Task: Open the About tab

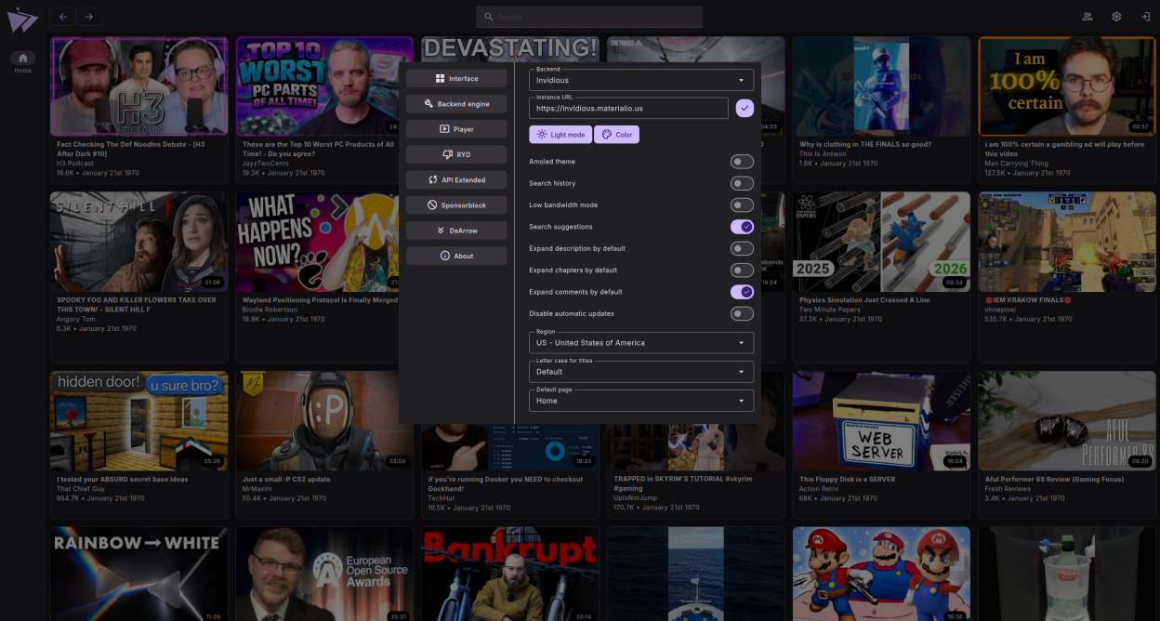Action: 456,256
